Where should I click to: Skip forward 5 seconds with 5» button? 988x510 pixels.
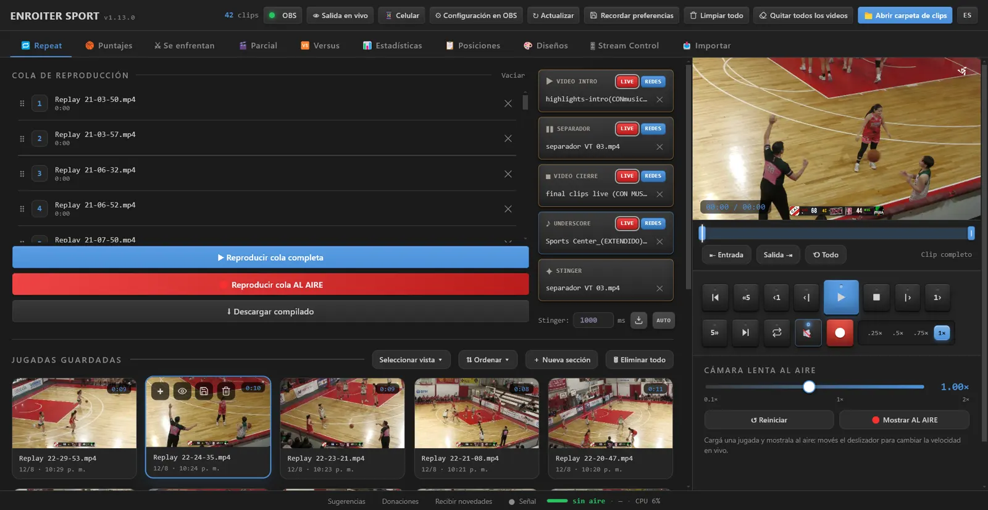pos(714,333)
